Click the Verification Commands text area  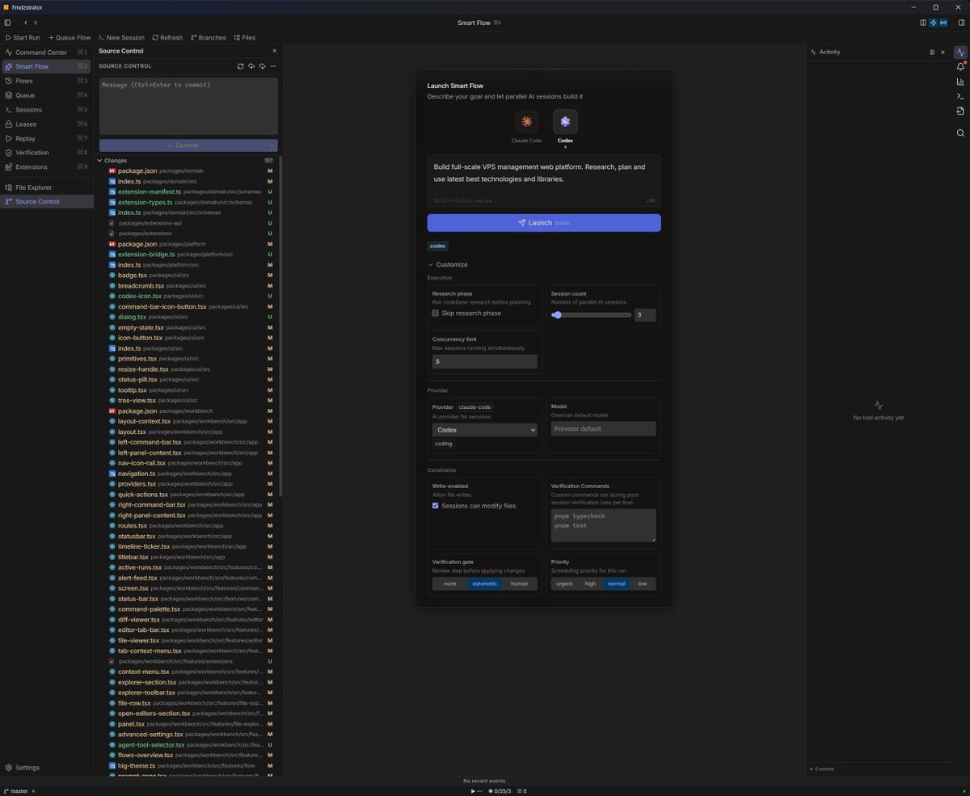(604, 525)
